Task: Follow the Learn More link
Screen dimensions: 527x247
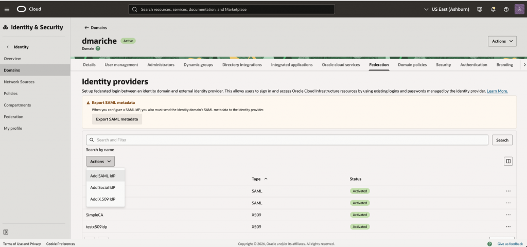Action: coord(497,91)
